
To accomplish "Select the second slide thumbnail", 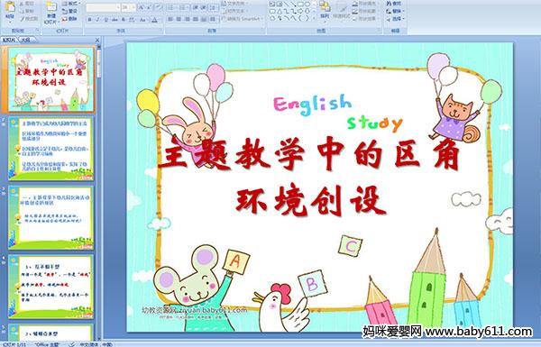I will [51, 149].
